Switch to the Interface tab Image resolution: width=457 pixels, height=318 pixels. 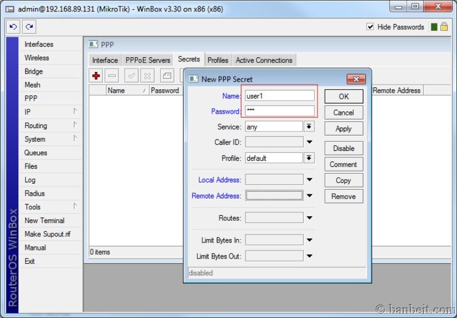(x=105, y=60)
